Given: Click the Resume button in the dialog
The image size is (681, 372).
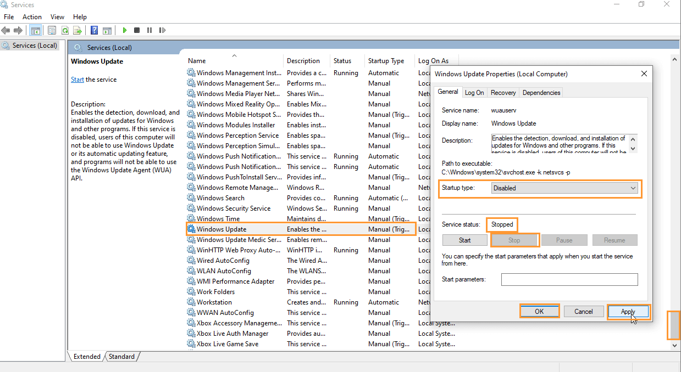Looking at the screenshot, I should pos(614,240).
